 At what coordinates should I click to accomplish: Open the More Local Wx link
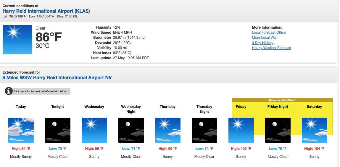point(264,38)
